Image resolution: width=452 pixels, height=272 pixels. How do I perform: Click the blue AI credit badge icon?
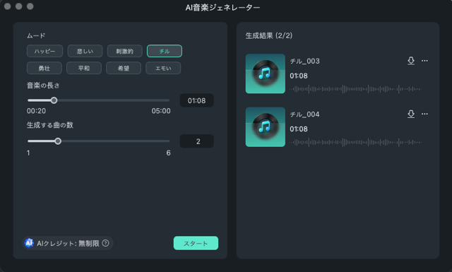pyautogui.click(x=29, y=243)
